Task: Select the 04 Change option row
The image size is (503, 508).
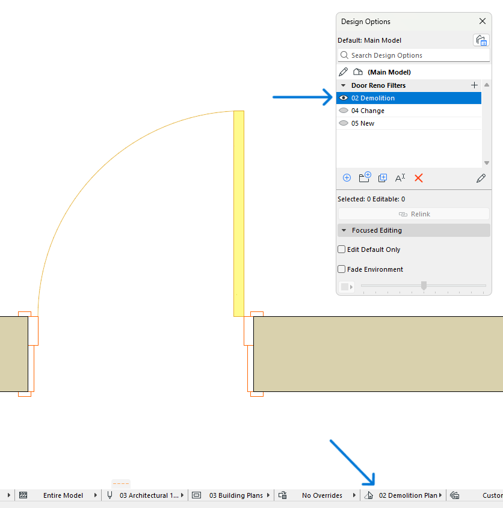Action: click(x=409, y=111)
